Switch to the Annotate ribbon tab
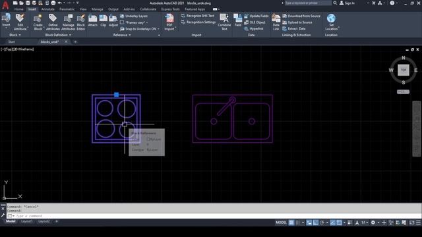The width and height of the screenshot is (422, 237). pos(47,9)
